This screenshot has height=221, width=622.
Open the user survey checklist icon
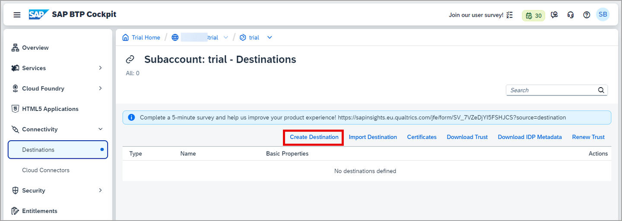click(510, 15)
